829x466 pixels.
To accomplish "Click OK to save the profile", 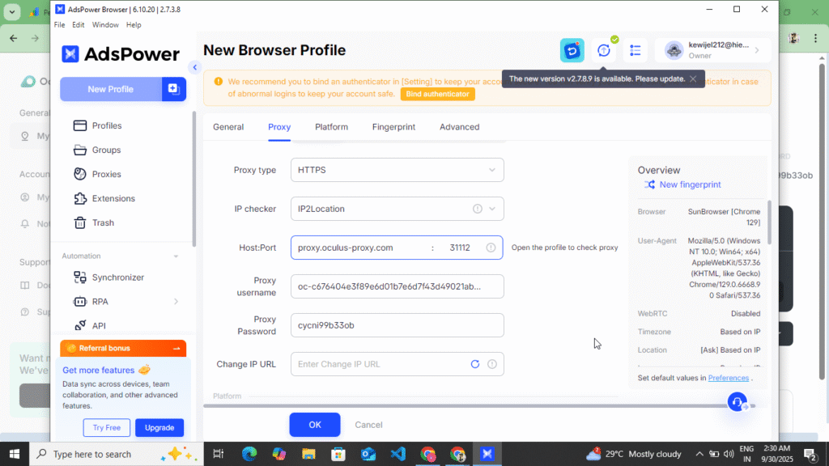I will point(315,424).
